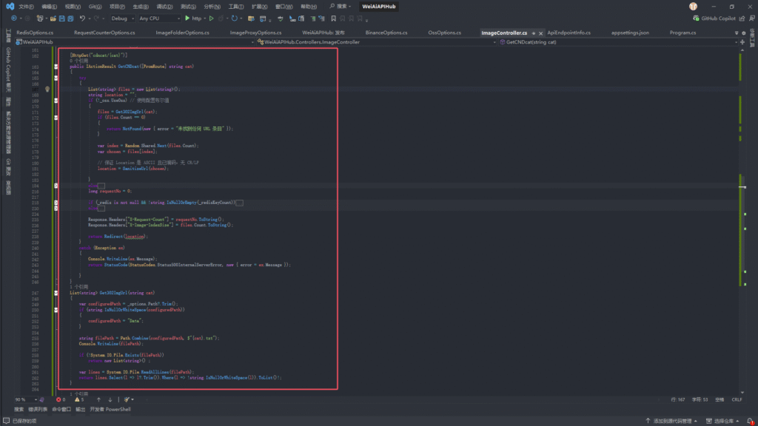The image size is (758, 426).
Task: Open the Any CPU platform dropdown
Action: pos(159,18)
